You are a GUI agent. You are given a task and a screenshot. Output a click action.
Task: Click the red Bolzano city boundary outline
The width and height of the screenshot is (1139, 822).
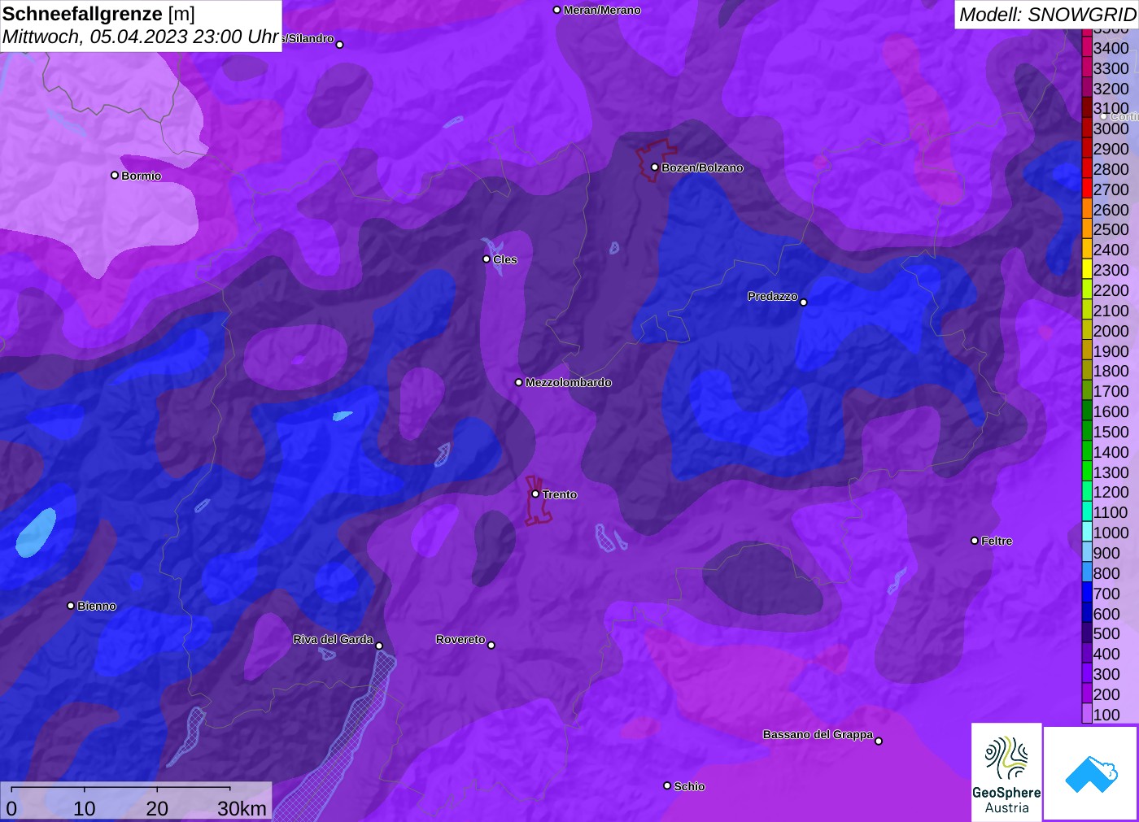click(656, 160)
